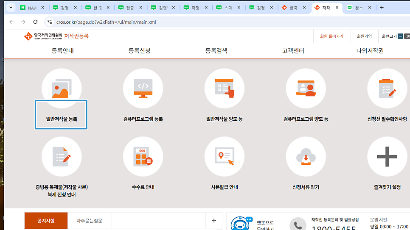Image resolution: width=410 pixels, height=230 pixels.
Task: Click the 수수료 안내 label
Action: pyautogui.click(x=143, y=187)
